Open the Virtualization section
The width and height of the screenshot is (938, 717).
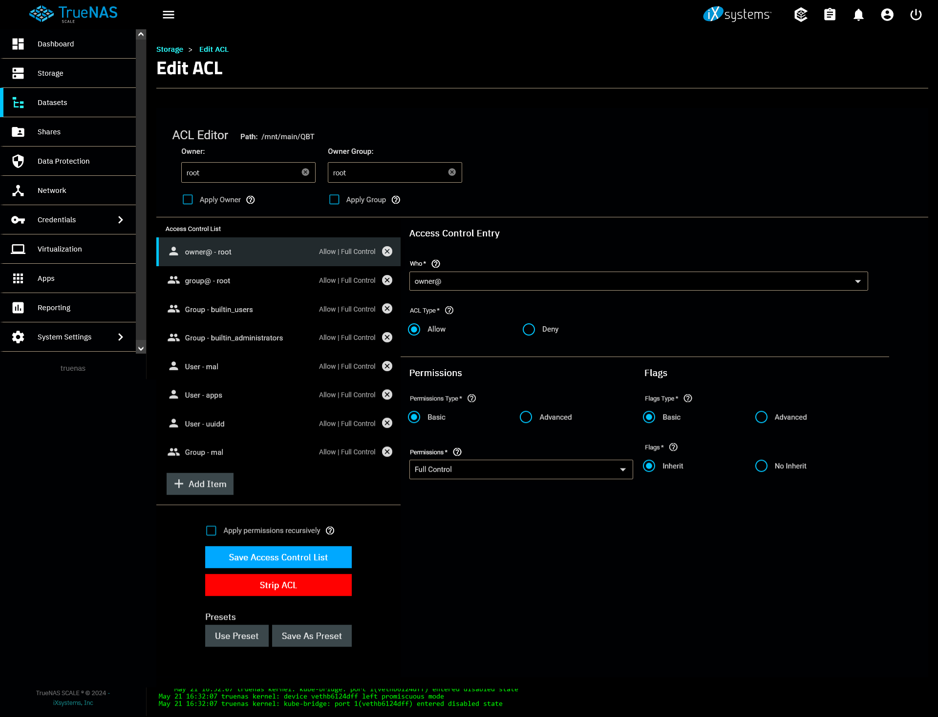coord(59,249)
